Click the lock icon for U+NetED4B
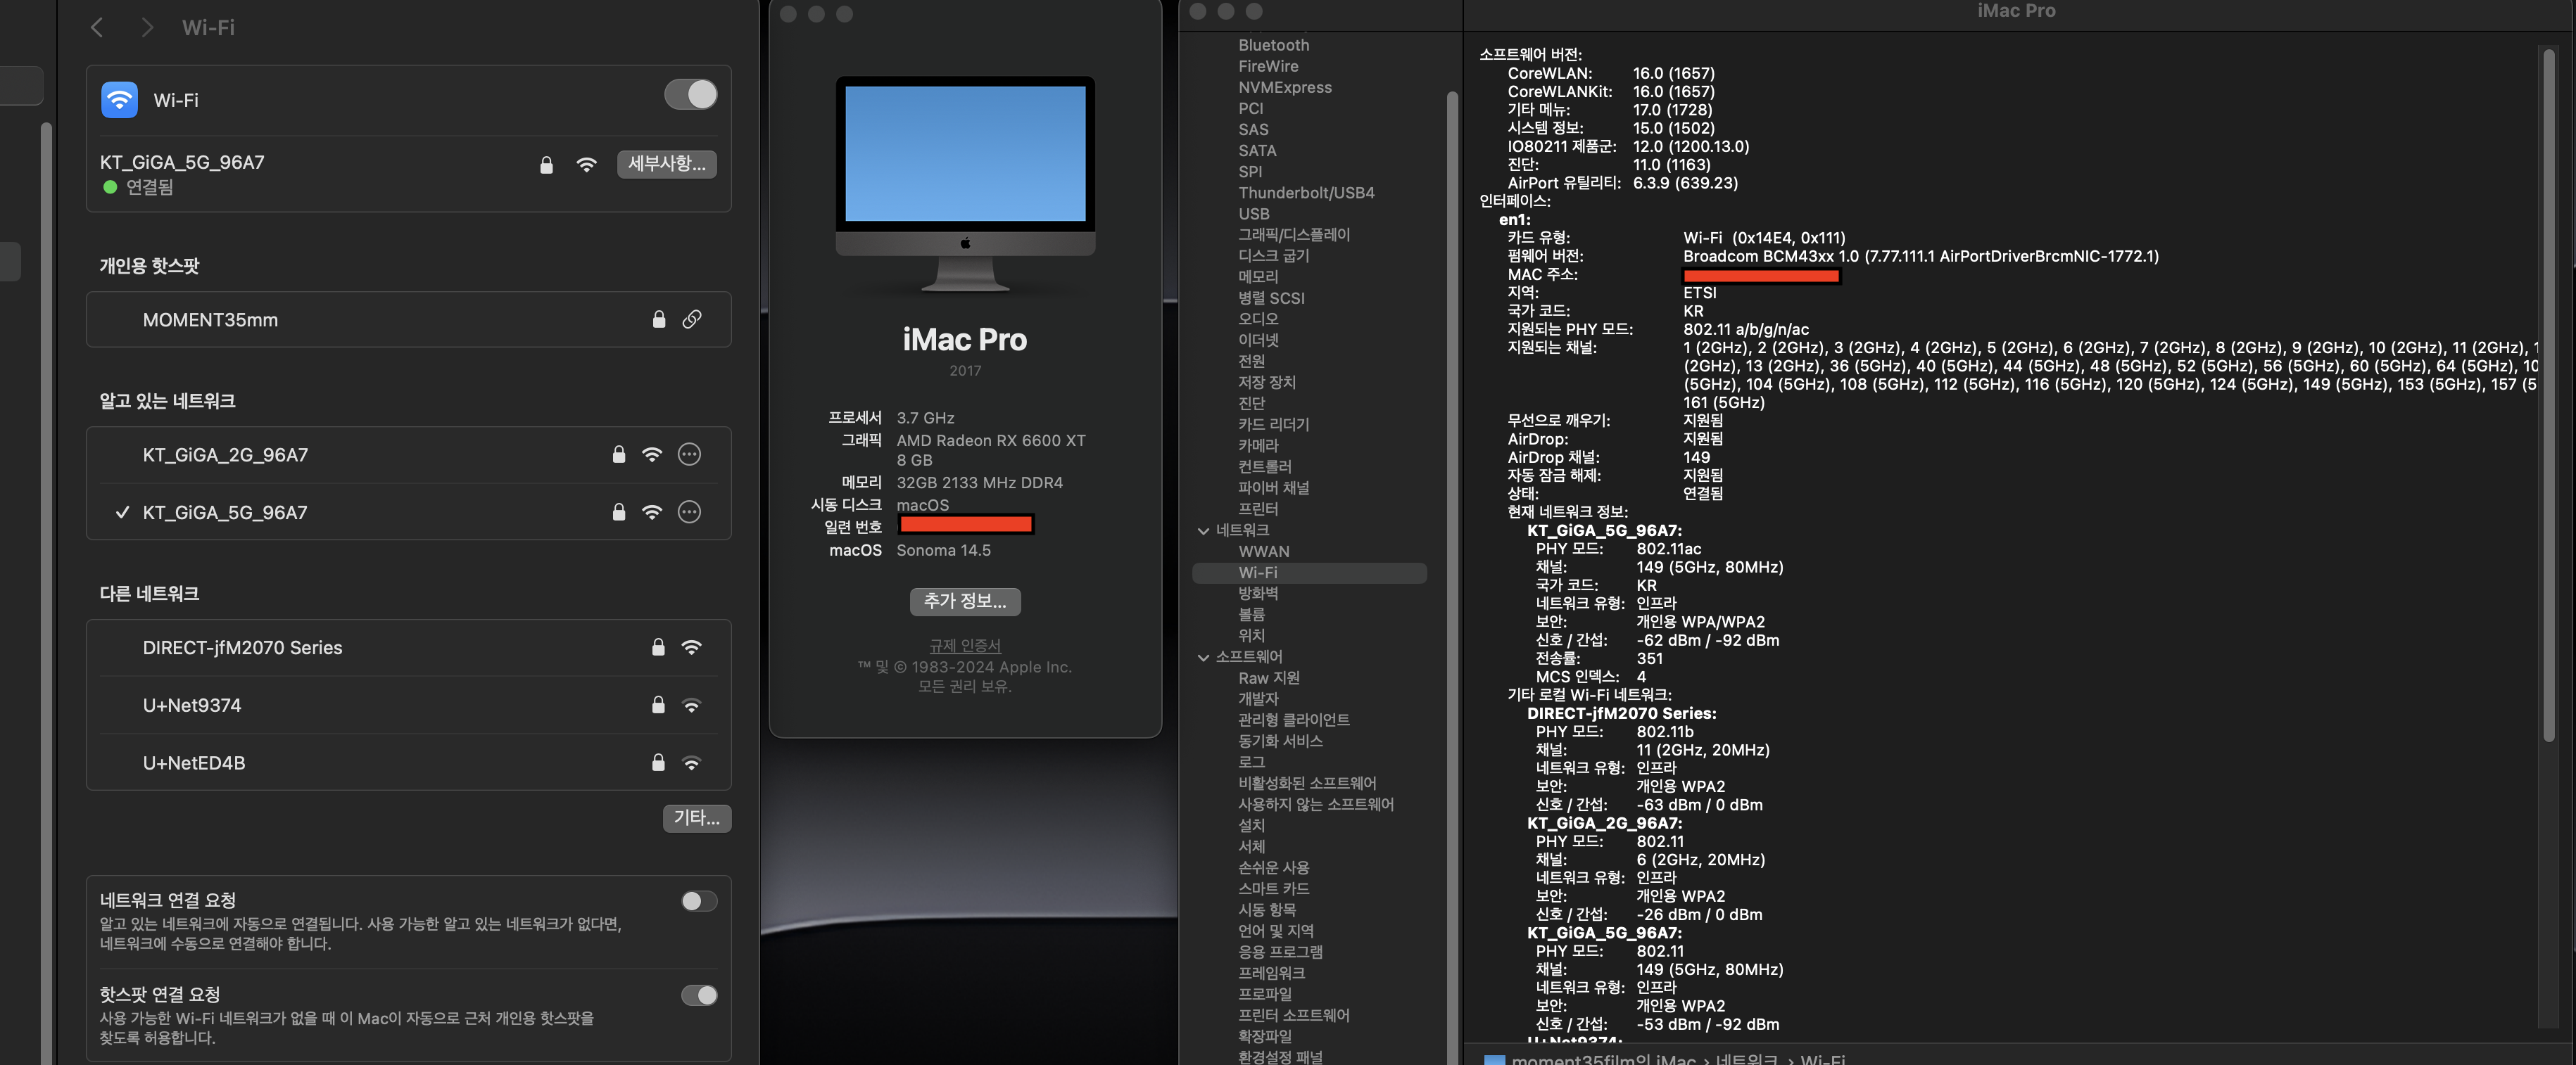 click(x=658, y=763)
